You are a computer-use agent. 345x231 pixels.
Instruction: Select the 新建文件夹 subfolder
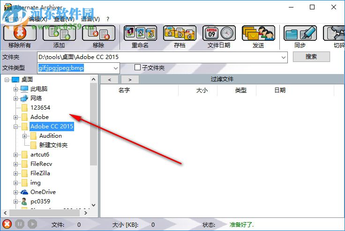tap(53, 145)
